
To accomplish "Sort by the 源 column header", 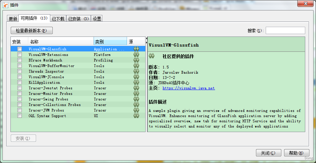I will [136, 42].
